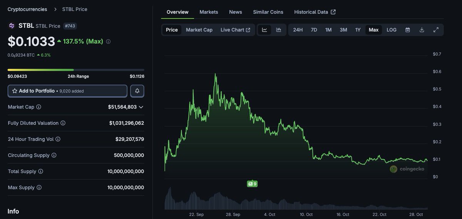
Task: Click the $29,207,579 trading volume value
Action: tap(130, 139)
